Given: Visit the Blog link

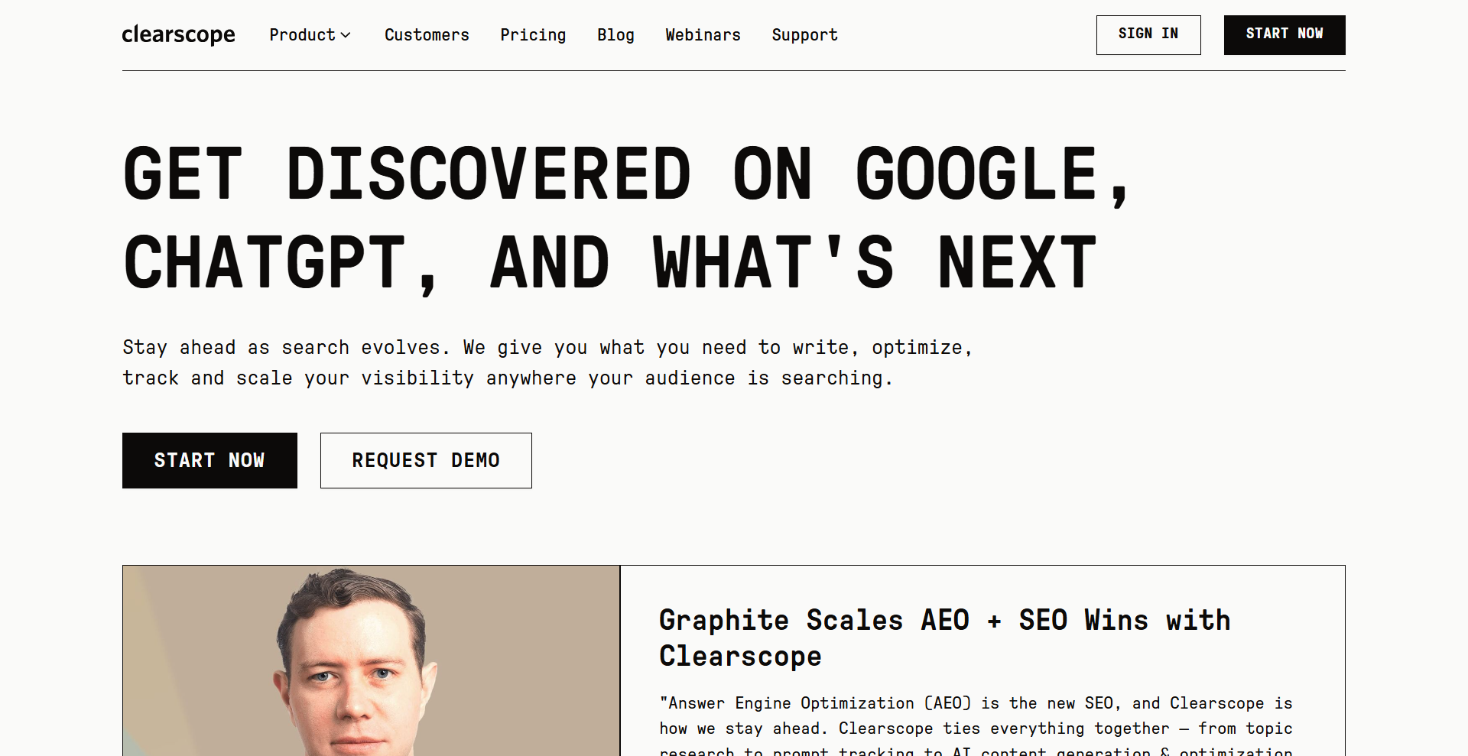Looking at the screenshot, I should 615,35.
